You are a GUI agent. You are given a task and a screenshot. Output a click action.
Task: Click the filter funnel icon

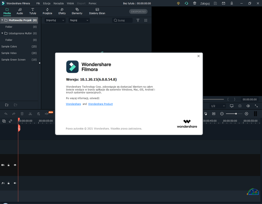click(138, 20)
